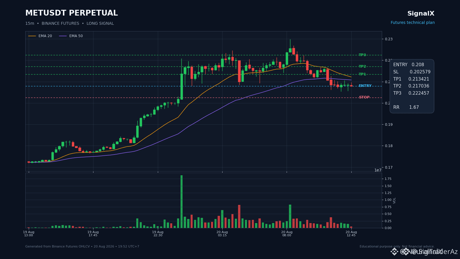Click the 0.17 price axis label

coord(389,167)
